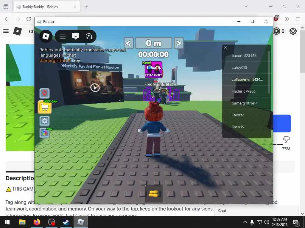
Task: Play the Watch An Ad revive video
Action: (95, 88)
